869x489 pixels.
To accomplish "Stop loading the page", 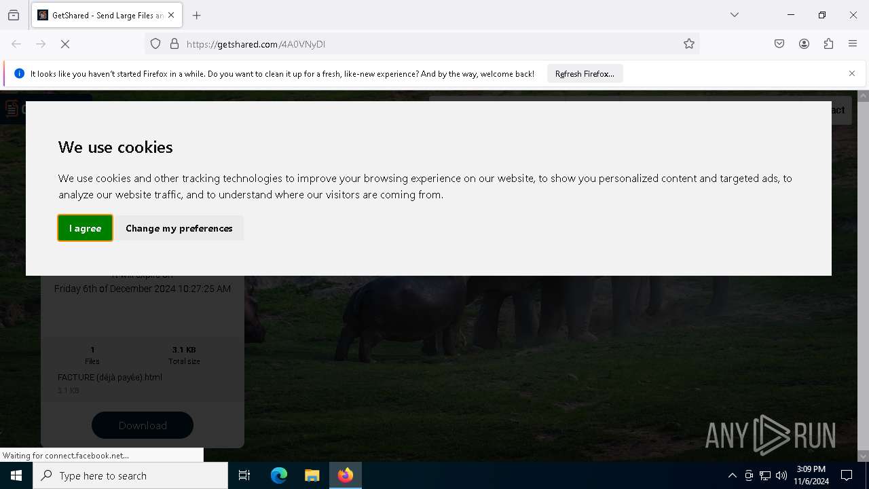I will pyautogui.click(x=65, y=44).
